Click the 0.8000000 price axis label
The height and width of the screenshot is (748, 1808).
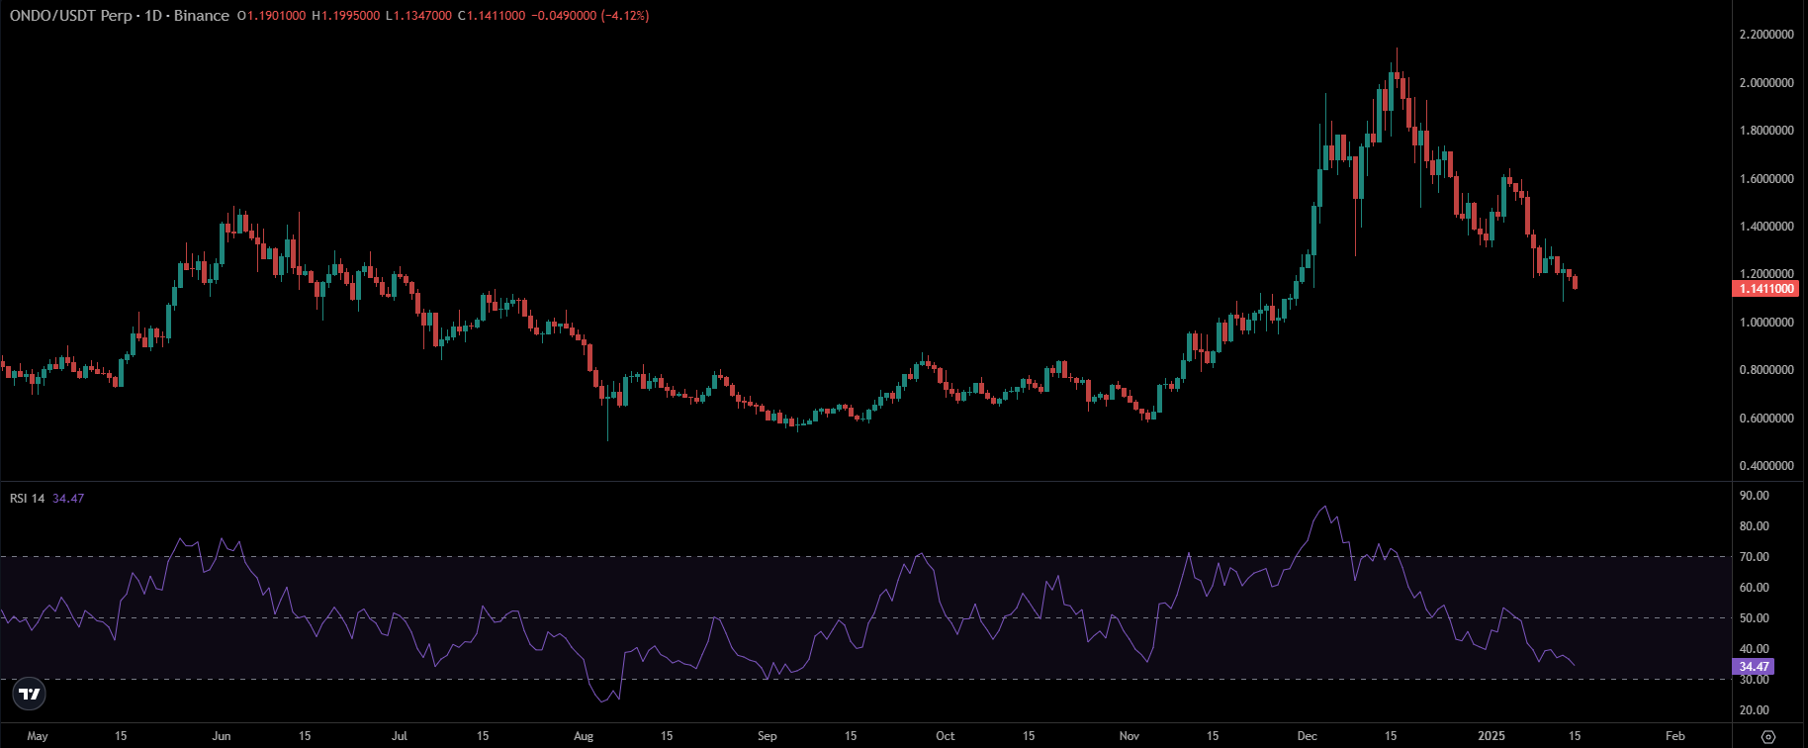(1766, 370)
